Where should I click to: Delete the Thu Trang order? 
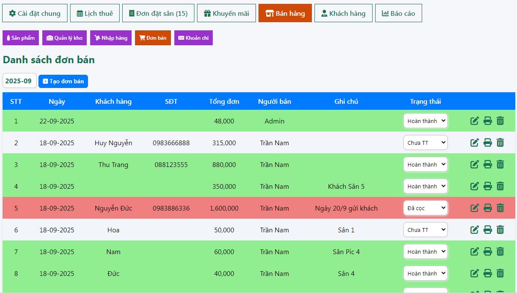tap(500, 164)
